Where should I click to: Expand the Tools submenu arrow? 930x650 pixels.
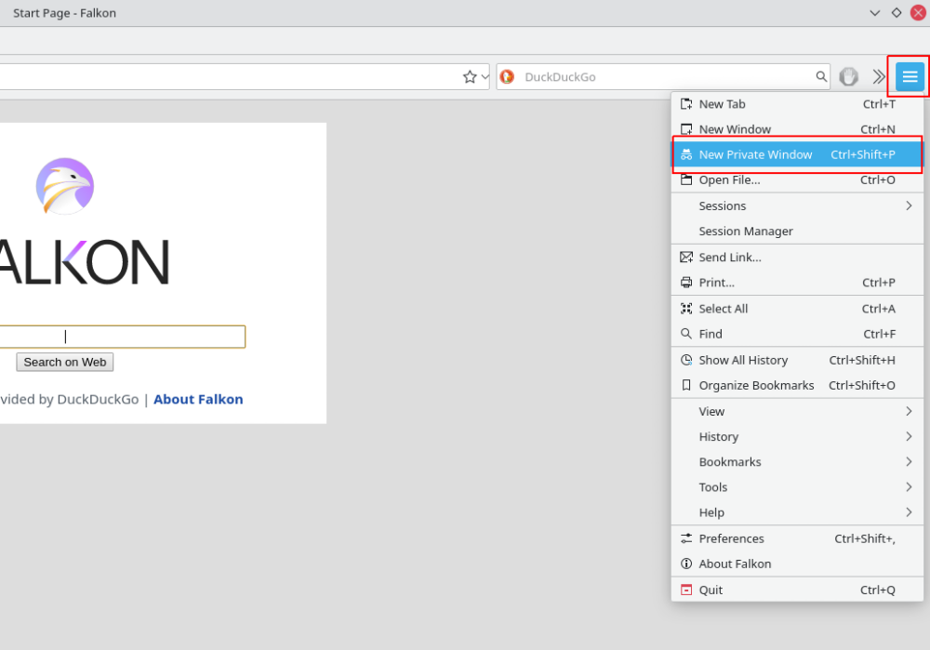pos(909,487)
